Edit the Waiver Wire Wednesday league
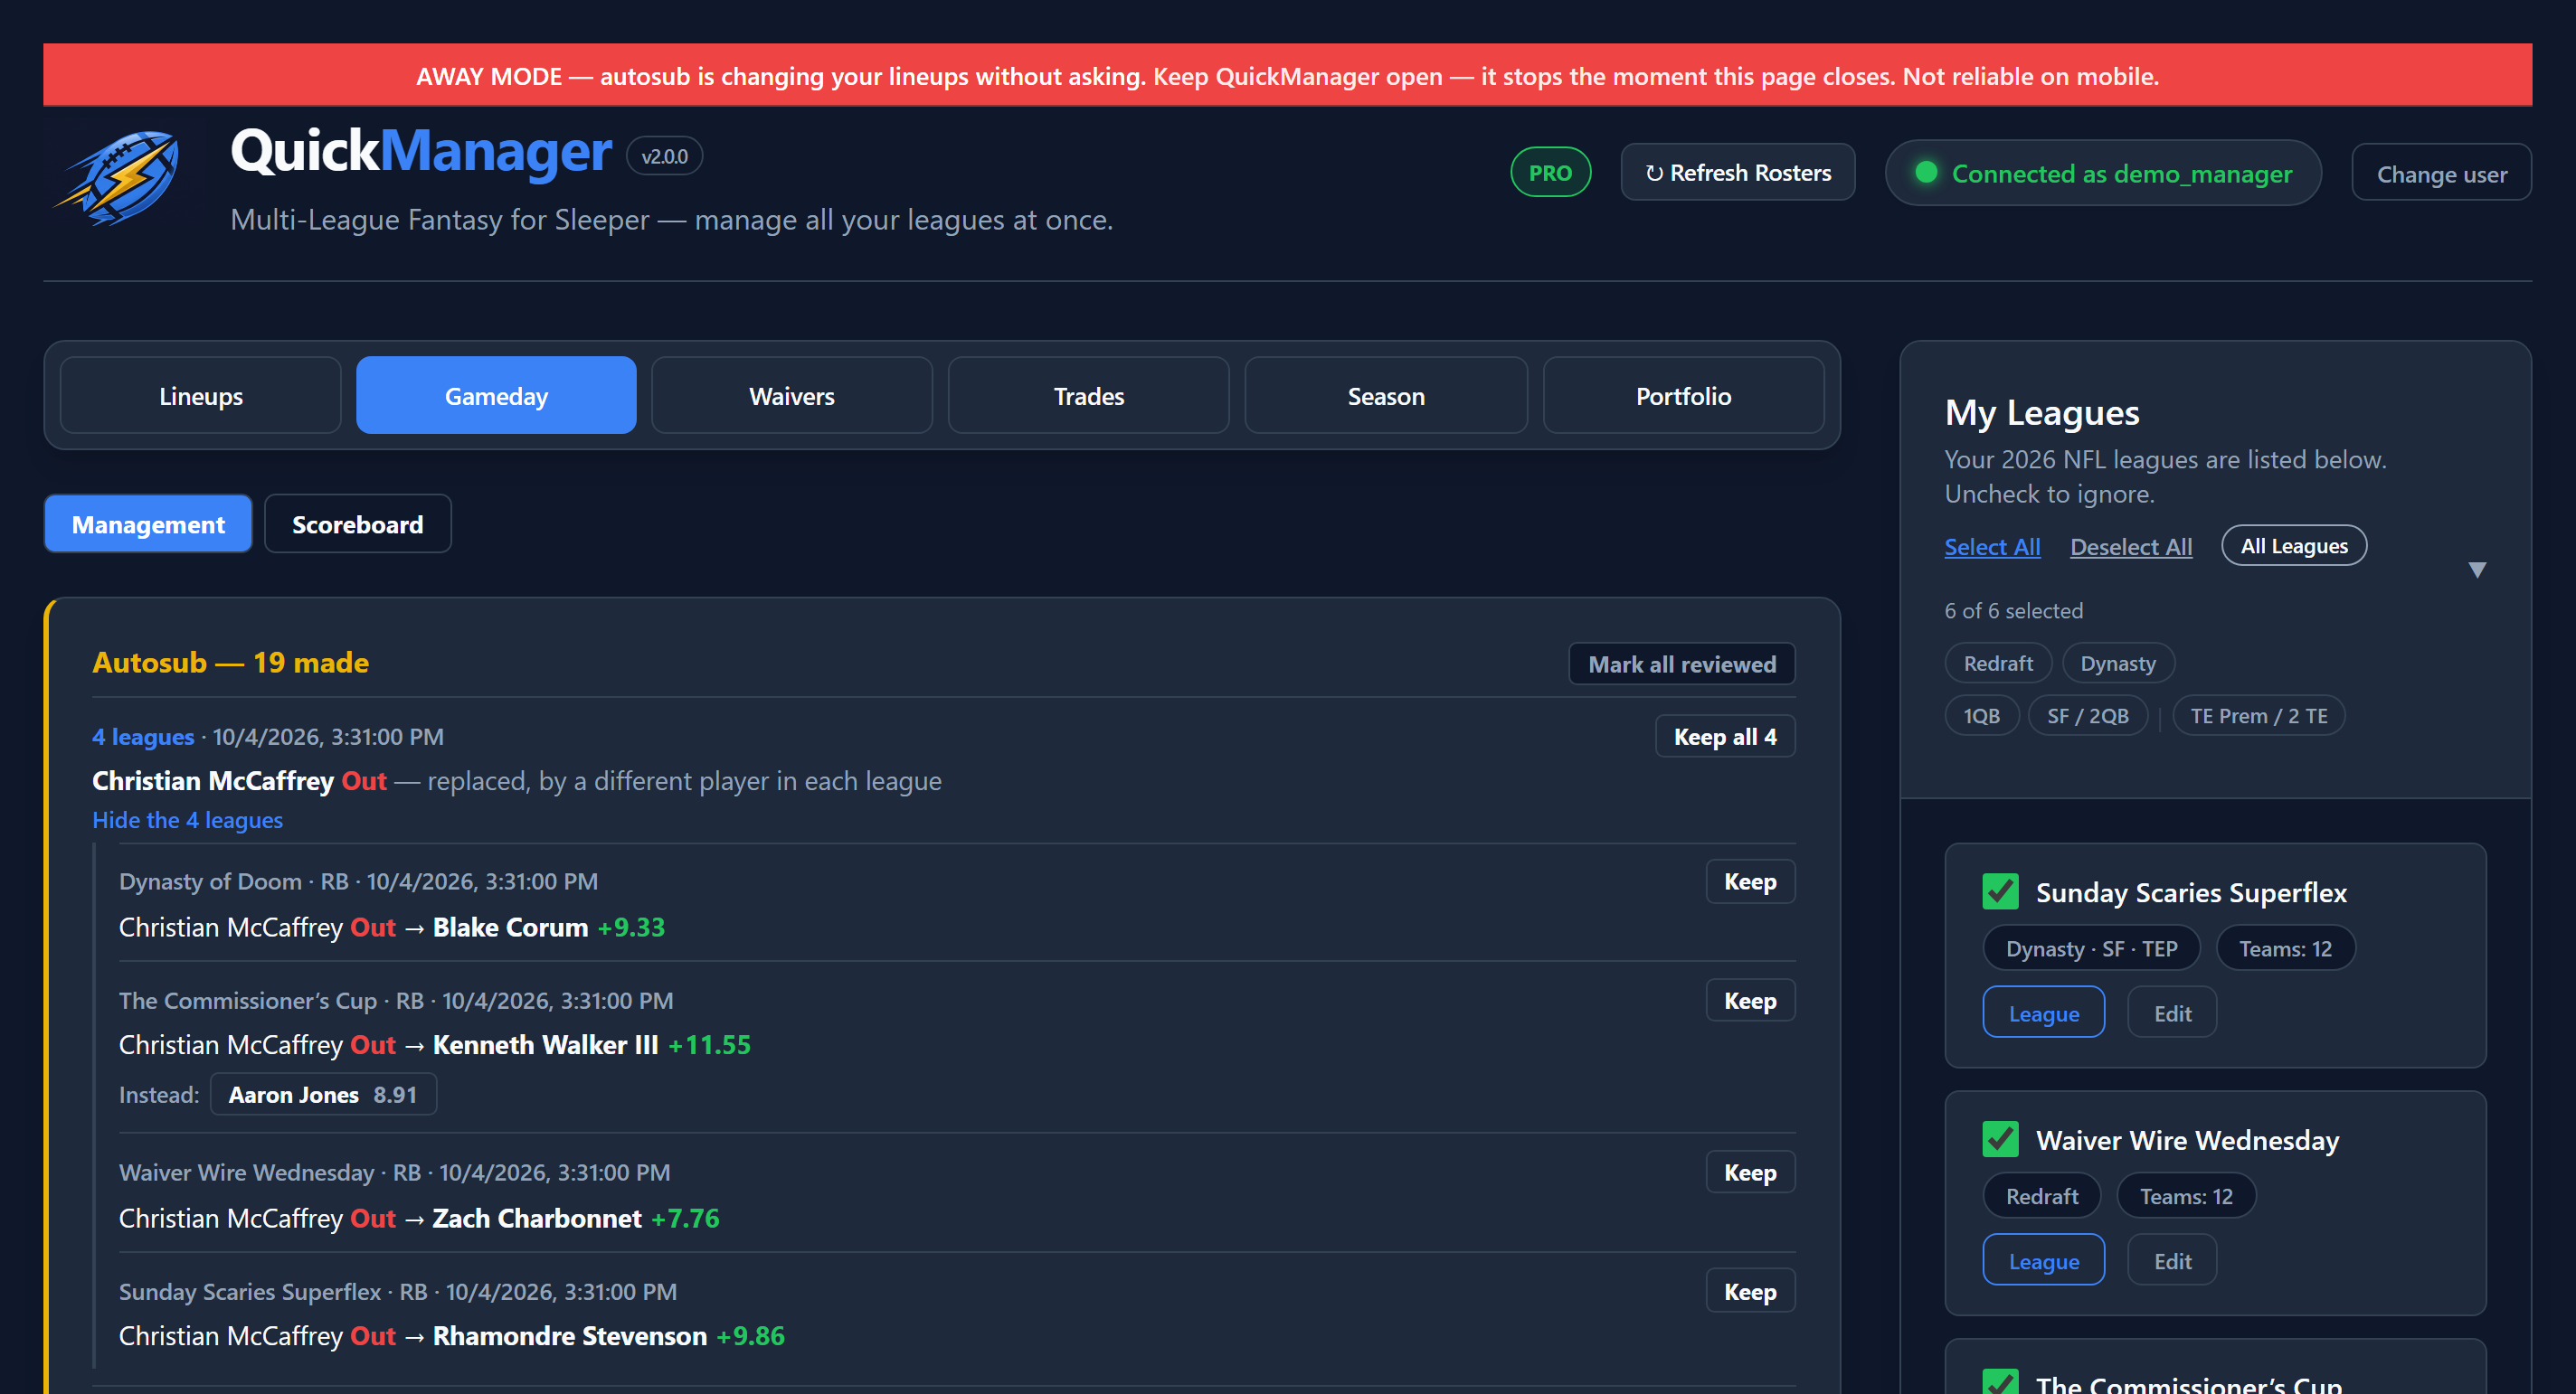The image size is (2576, 1394). coord(2171,1260)
